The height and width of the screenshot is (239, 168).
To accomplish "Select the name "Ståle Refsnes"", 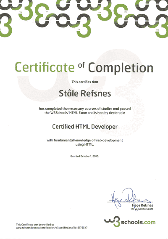I will point(85,93).
